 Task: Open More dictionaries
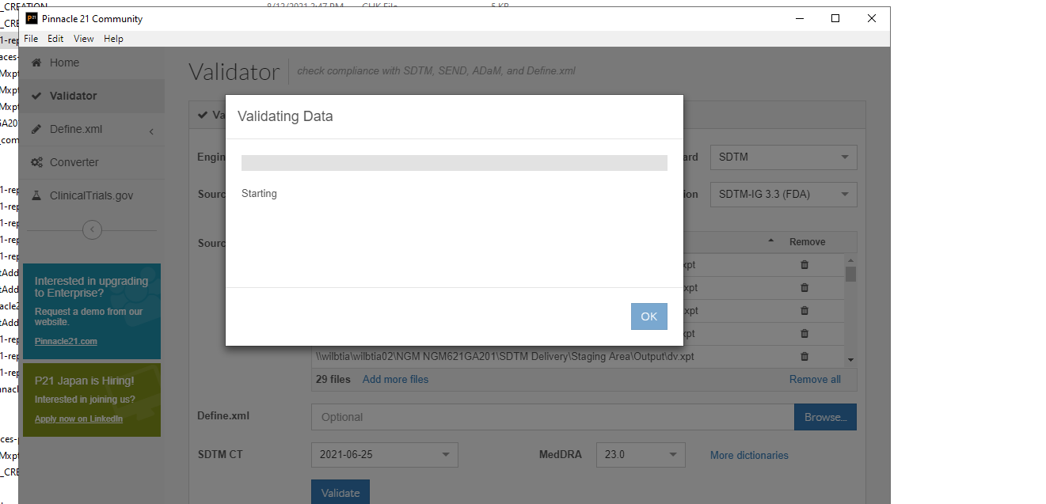749,455
